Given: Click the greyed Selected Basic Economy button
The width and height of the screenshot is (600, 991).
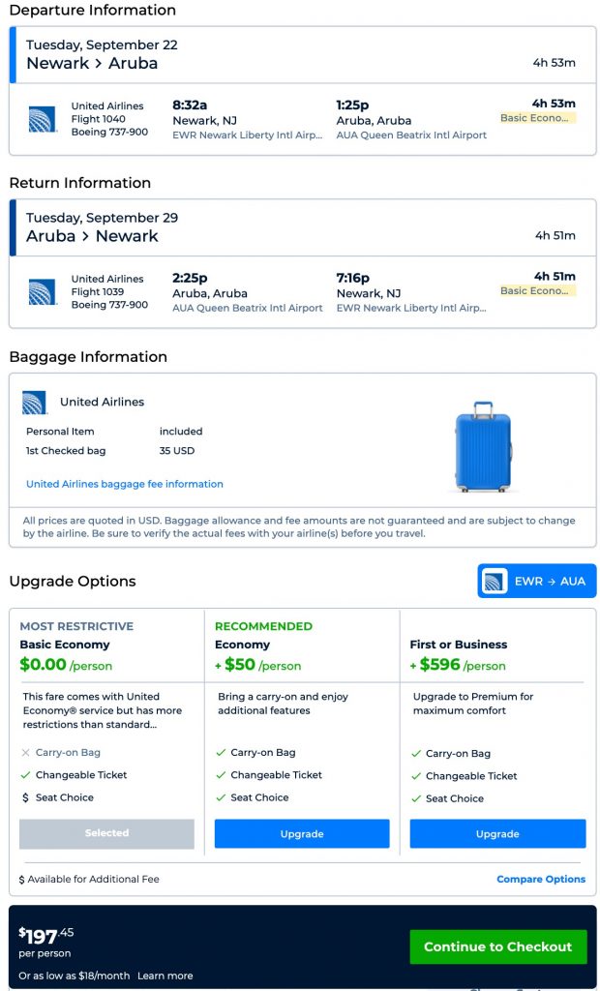Looking at the screenshot, I should [106, 833].
